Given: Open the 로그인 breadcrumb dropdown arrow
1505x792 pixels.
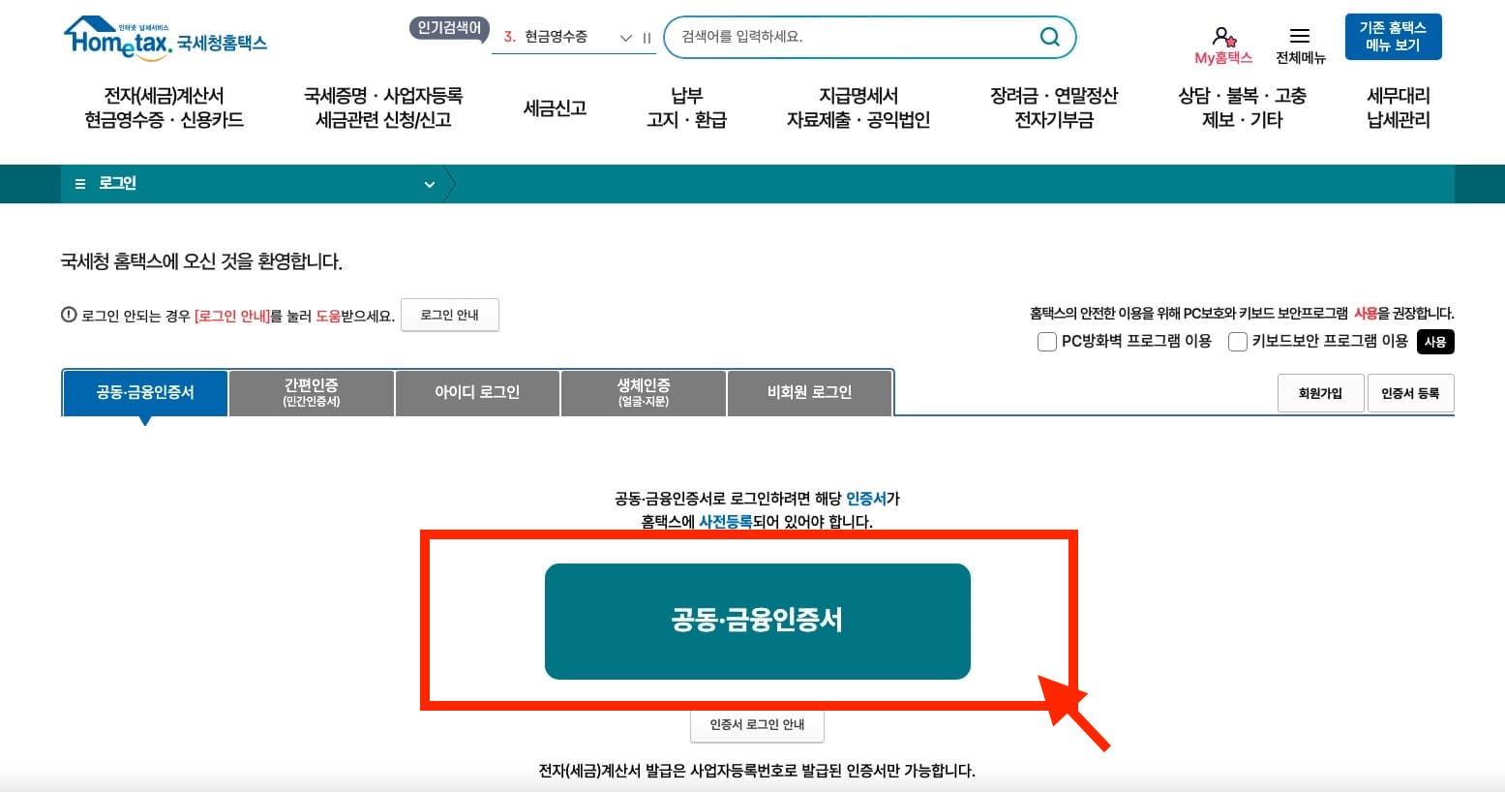Looking at the screenshot, I should pyautogui.click(x=429, y=184).
